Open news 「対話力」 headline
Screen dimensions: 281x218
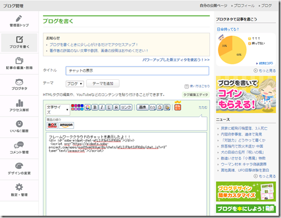[x=243, y=140]
